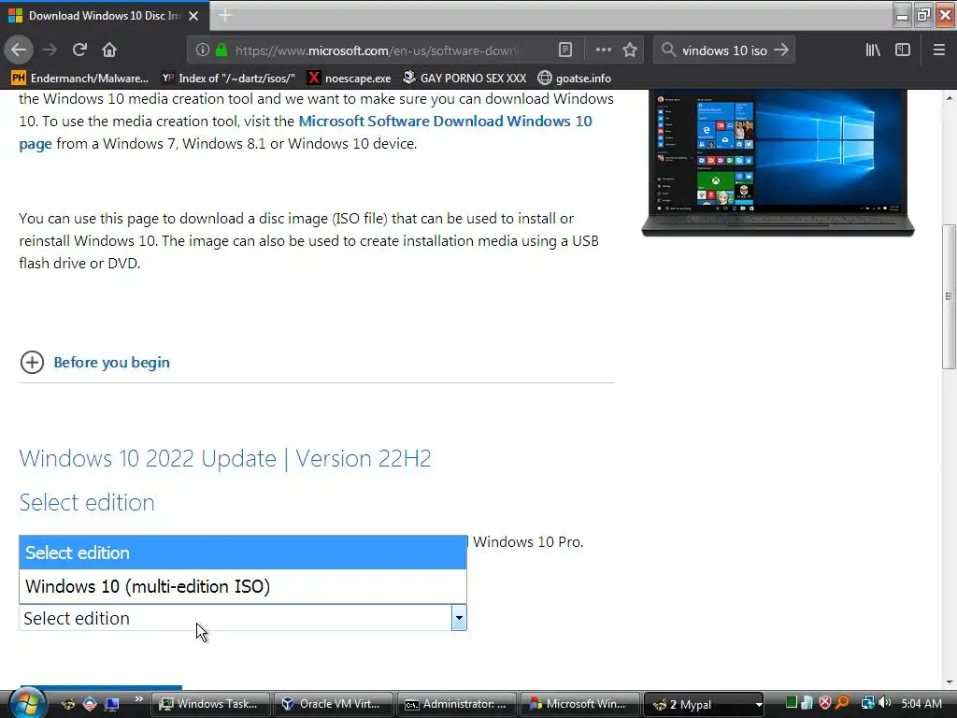Switch to Oracle VM VirtualBox taskbar button
The width and height of the screenshot is (957, 718).
click(333, 704)
